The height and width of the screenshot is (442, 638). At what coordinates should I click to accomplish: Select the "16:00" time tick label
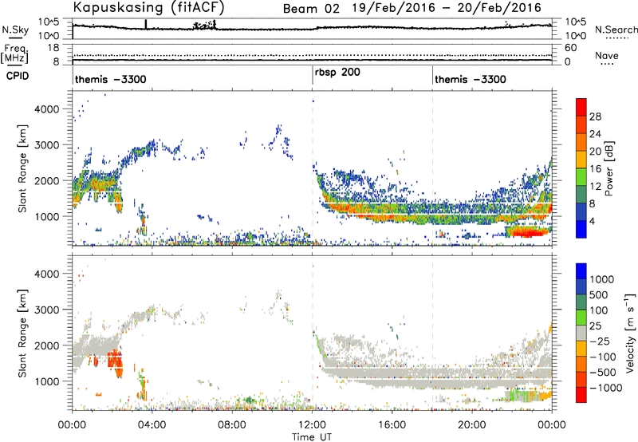[392, 425]
